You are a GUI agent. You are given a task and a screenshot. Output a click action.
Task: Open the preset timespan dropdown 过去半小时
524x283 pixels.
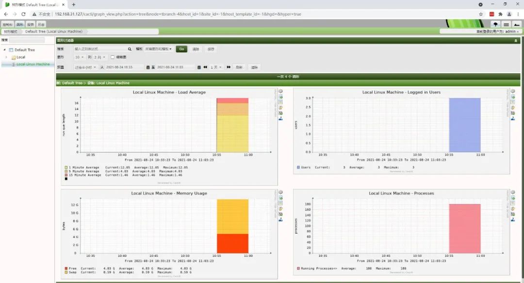85,67
